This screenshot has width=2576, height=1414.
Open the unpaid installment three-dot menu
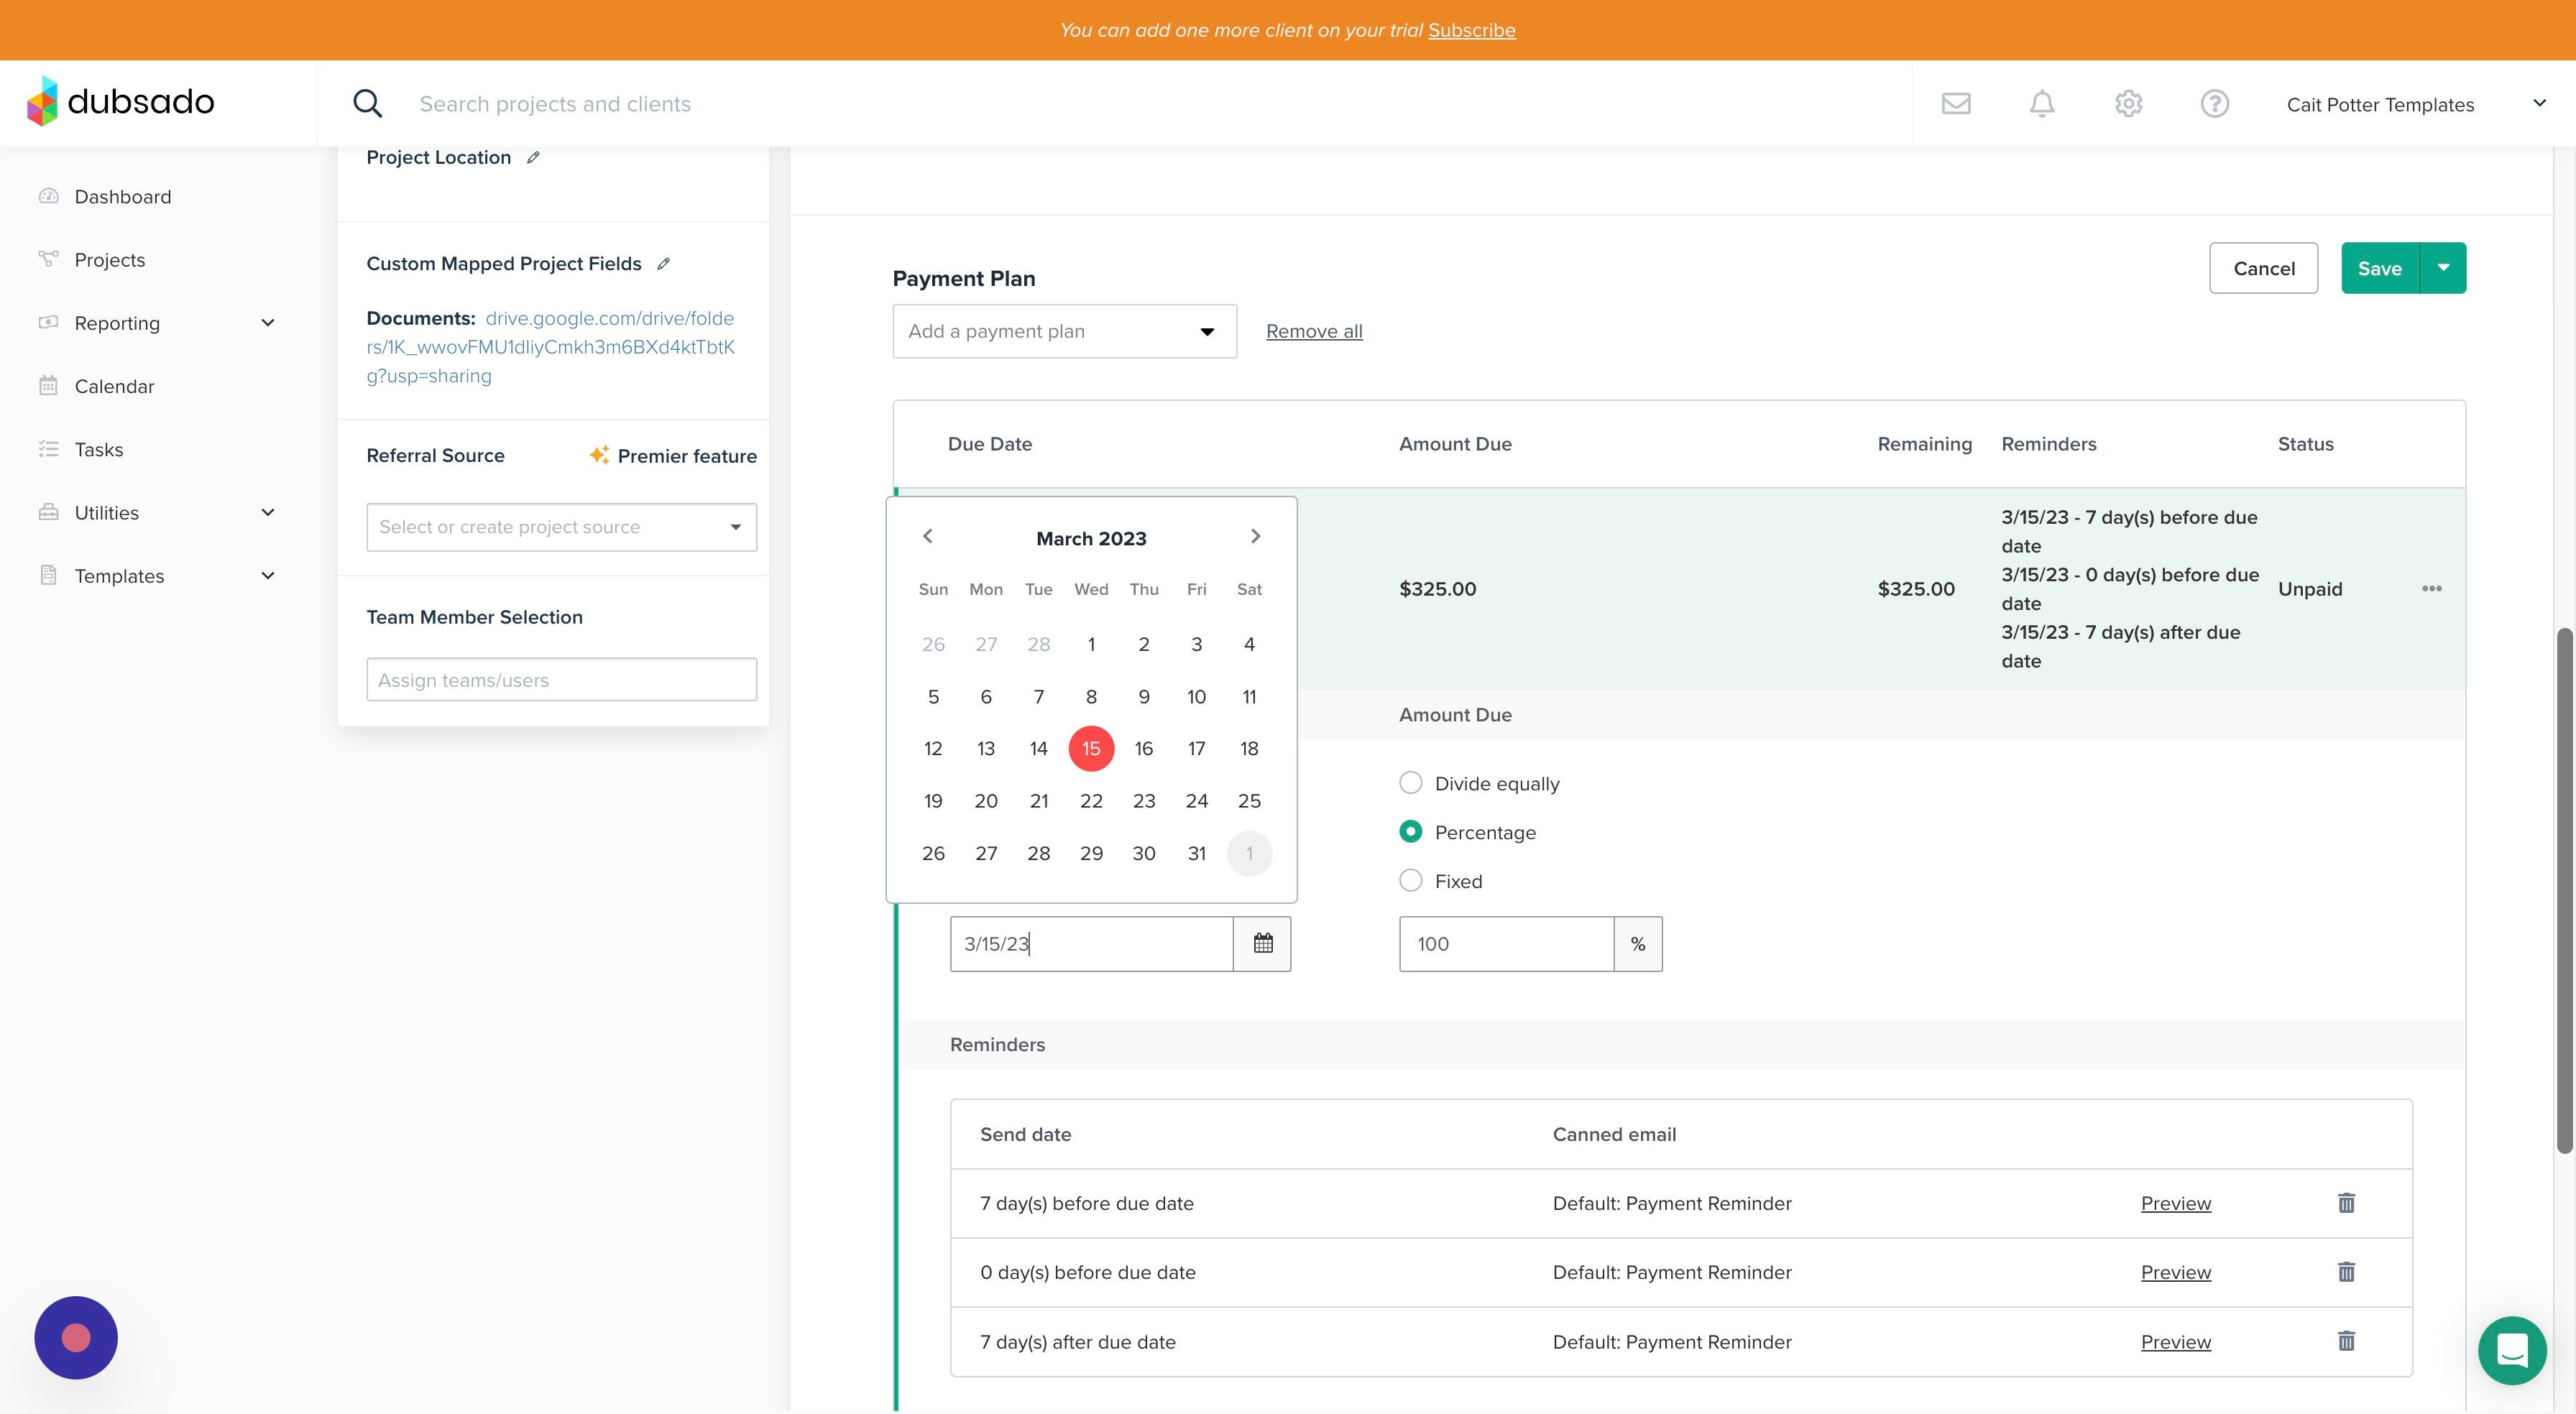click(x=2432, y=589)
